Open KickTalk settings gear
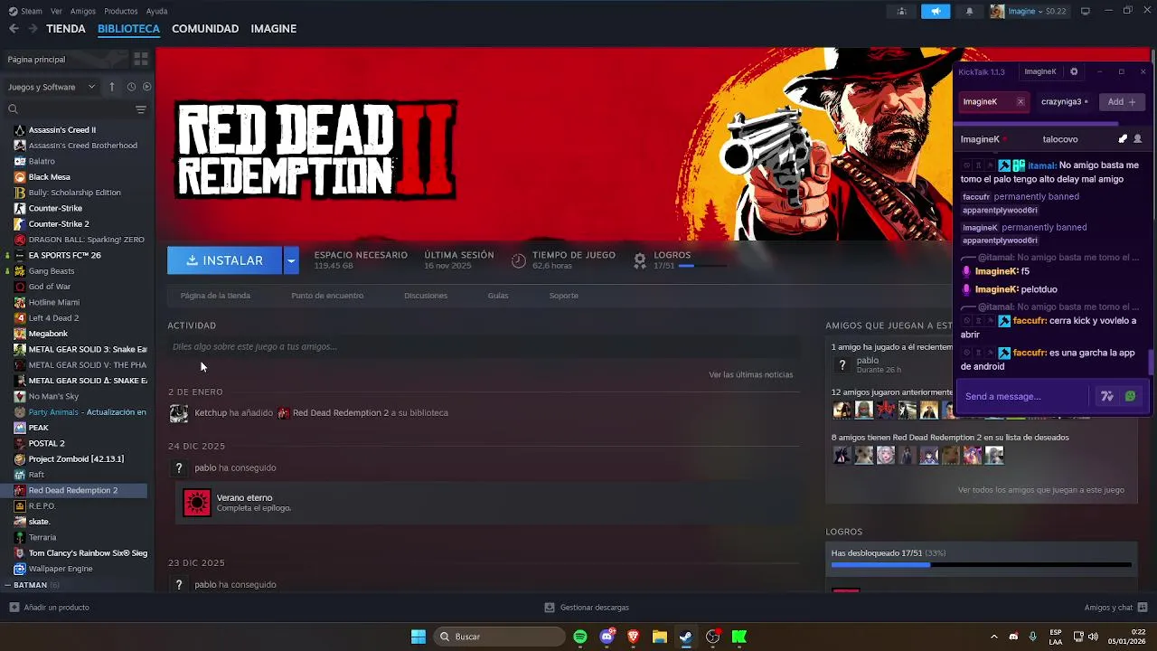The height and width of the screenshot is (651, 1157). (x=1074, y=71)
